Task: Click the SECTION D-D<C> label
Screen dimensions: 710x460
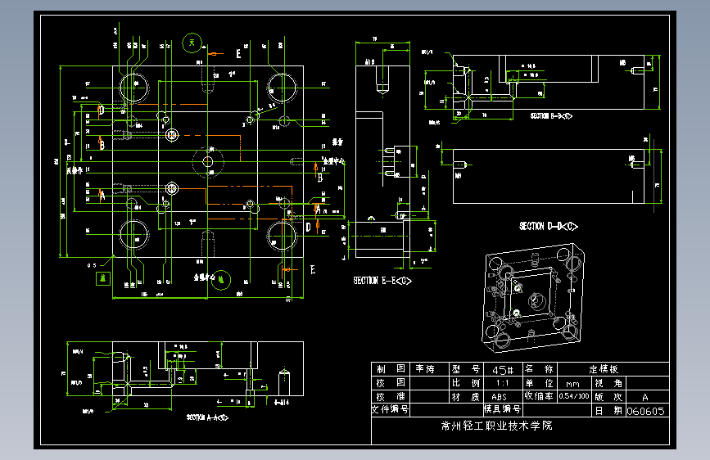Action: 549,226
